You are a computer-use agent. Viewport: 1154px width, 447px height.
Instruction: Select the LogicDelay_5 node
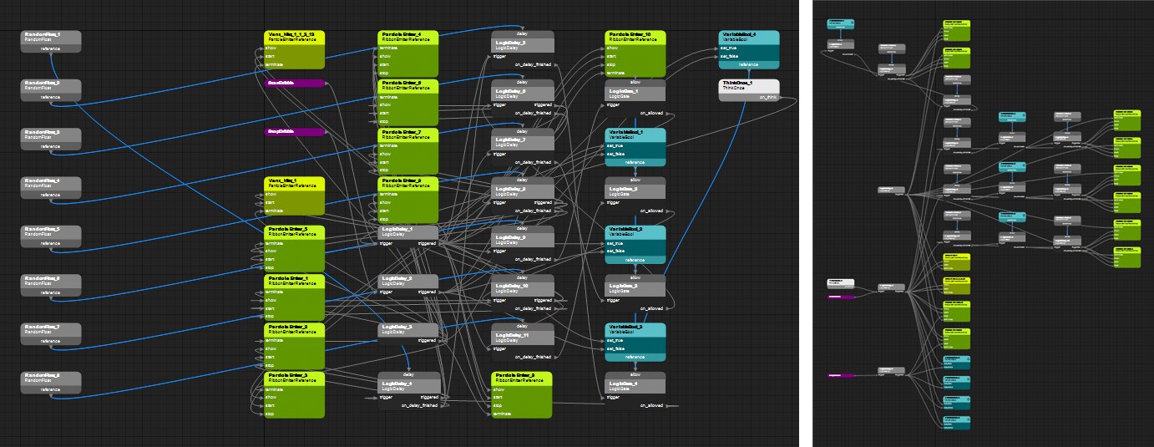pos(522,50)
